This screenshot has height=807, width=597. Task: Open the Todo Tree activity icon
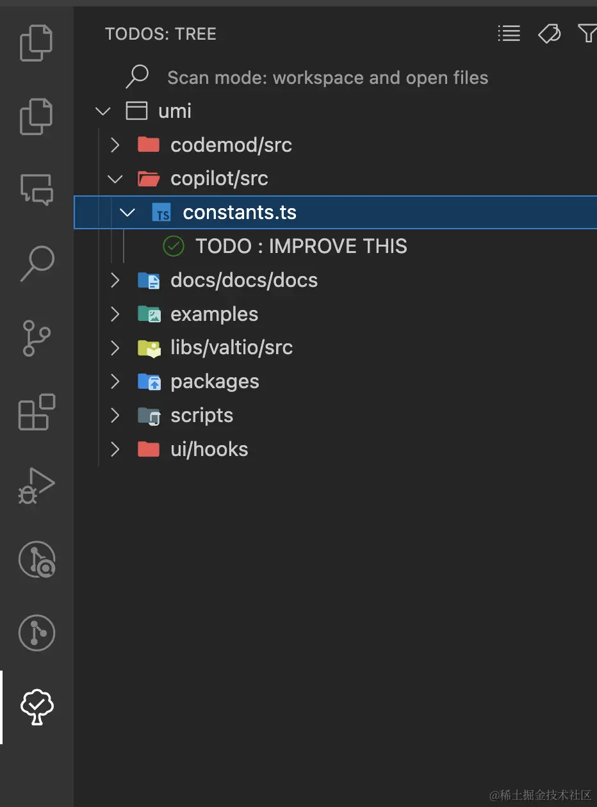point(37,706)
